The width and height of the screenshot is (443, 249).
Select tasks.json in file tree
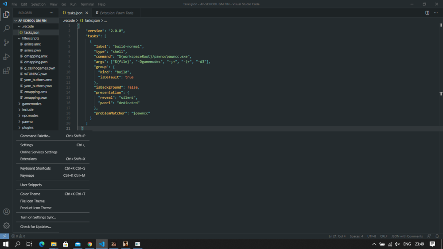(36, 32)
